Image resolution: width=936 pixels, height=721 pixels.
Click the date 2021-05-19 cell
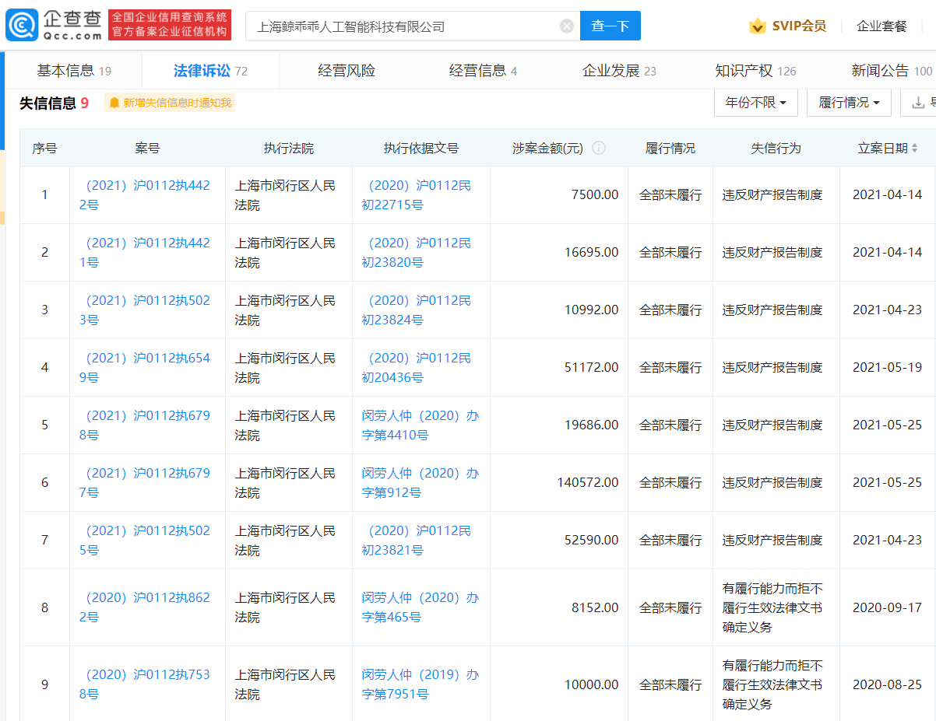(887, 368)
